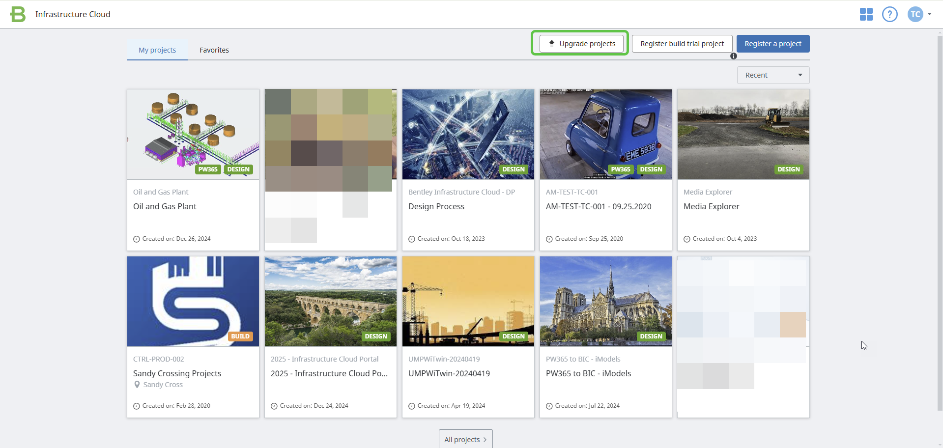Open the AM-TEST-TC-001 blue car thumbnail
The image size is (943, 448).
pos(606,134)
